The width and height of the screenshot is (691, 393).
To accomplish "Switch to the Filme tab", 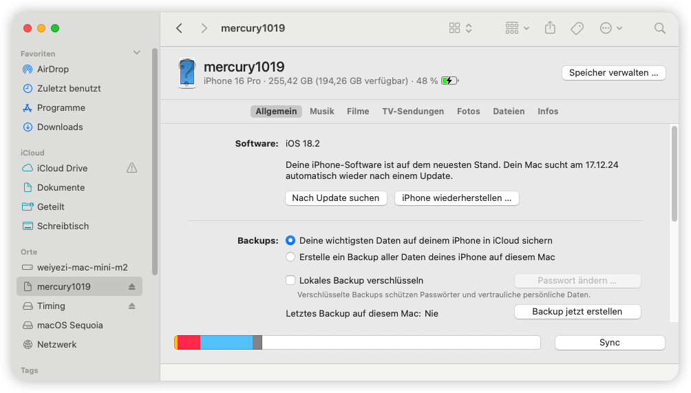I will [x=358, y=111].
